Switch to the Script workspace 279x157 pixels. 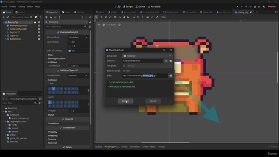(x=128, y=7)
